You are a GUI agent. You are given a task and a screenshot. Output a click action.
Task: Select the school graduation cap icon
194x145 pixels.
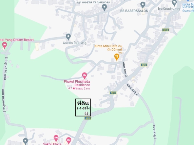click(x=174, y=3)
